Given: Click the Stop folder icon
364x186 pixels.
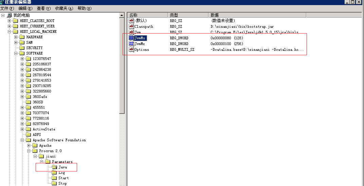Looking at the screenshot, I should [54, 183].
